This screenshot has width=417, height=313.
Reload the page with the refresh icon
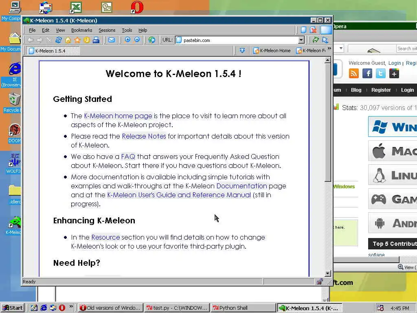click(x=59, y=40)
